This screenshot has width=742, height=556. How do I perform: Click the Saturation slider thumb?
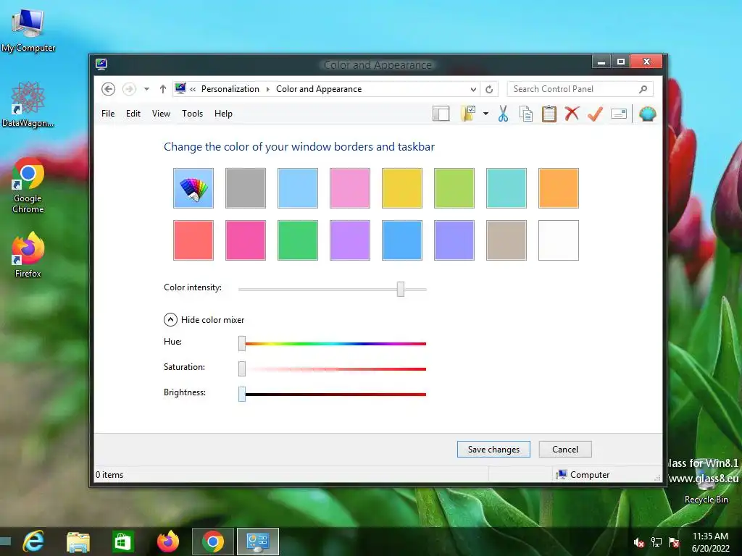242,368
